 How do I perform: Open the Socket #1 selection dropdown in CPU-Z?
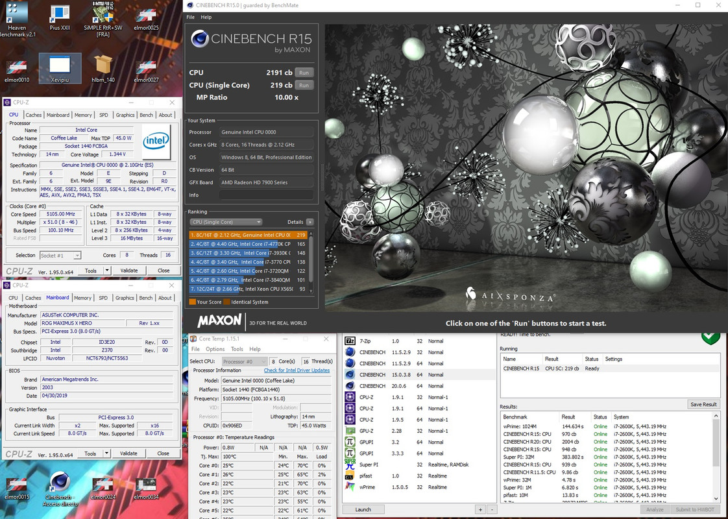click(60, 256)
